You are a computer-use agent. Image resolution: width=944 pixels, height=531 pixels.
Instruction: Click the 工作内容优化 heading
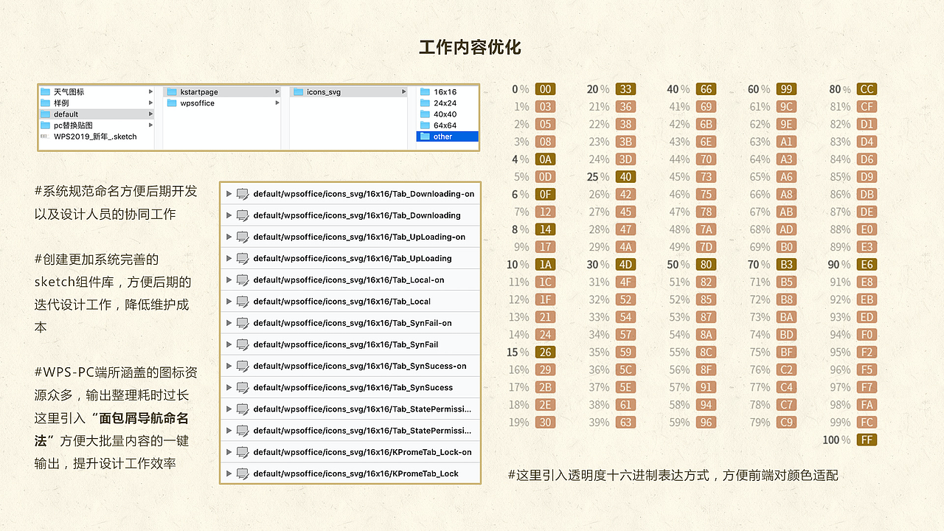point(471,47)
